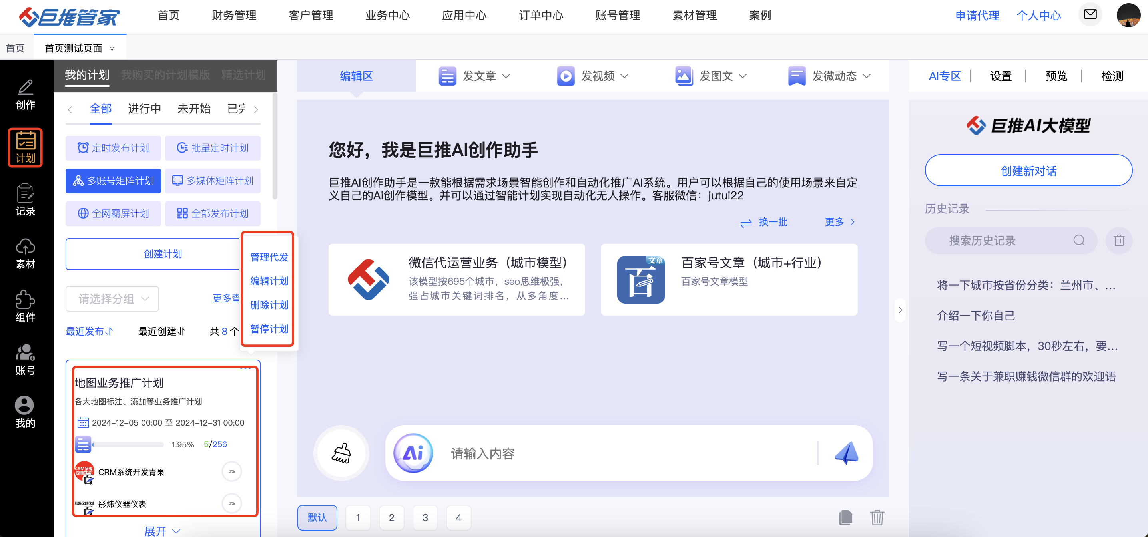Choose 删除计划 from popup menu
Image resolution: width=1148 pixels, height=537 pixels.
[x=269, y=305]
